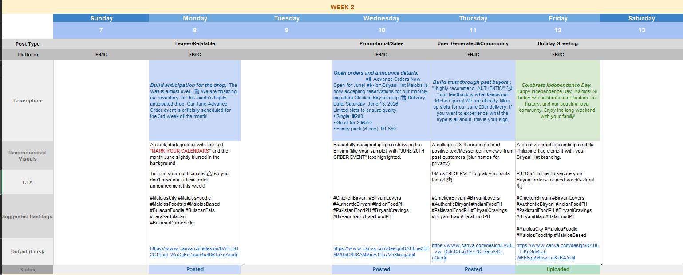Open Thursday's Canva design link
Screen dimensions: 683x275
point(473,251)
